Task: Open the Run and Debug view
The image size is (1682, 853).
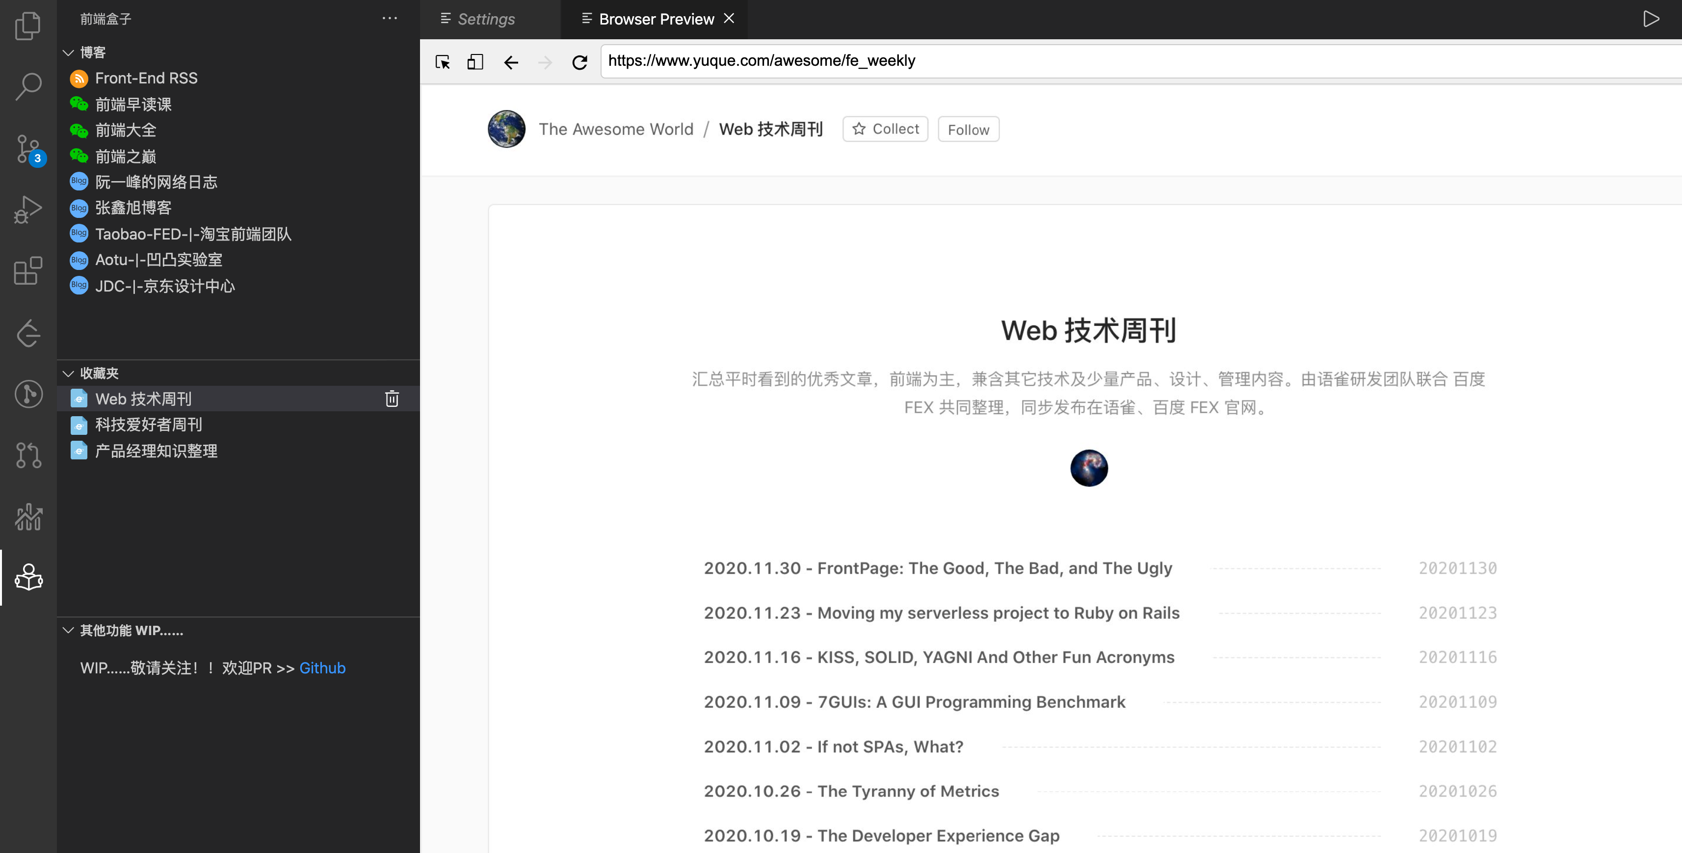Action: [27, 210]
